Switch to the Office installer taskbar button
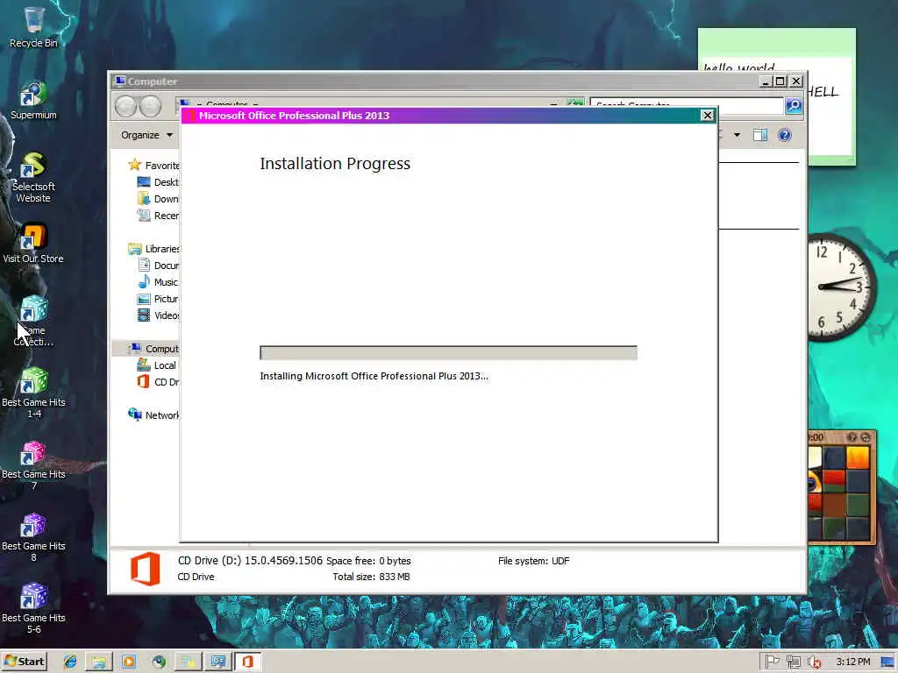 pos(247,662)
